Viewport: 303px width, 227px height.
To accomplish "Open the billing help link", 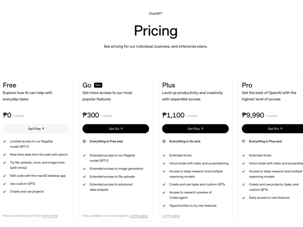I will pos(50,216).
